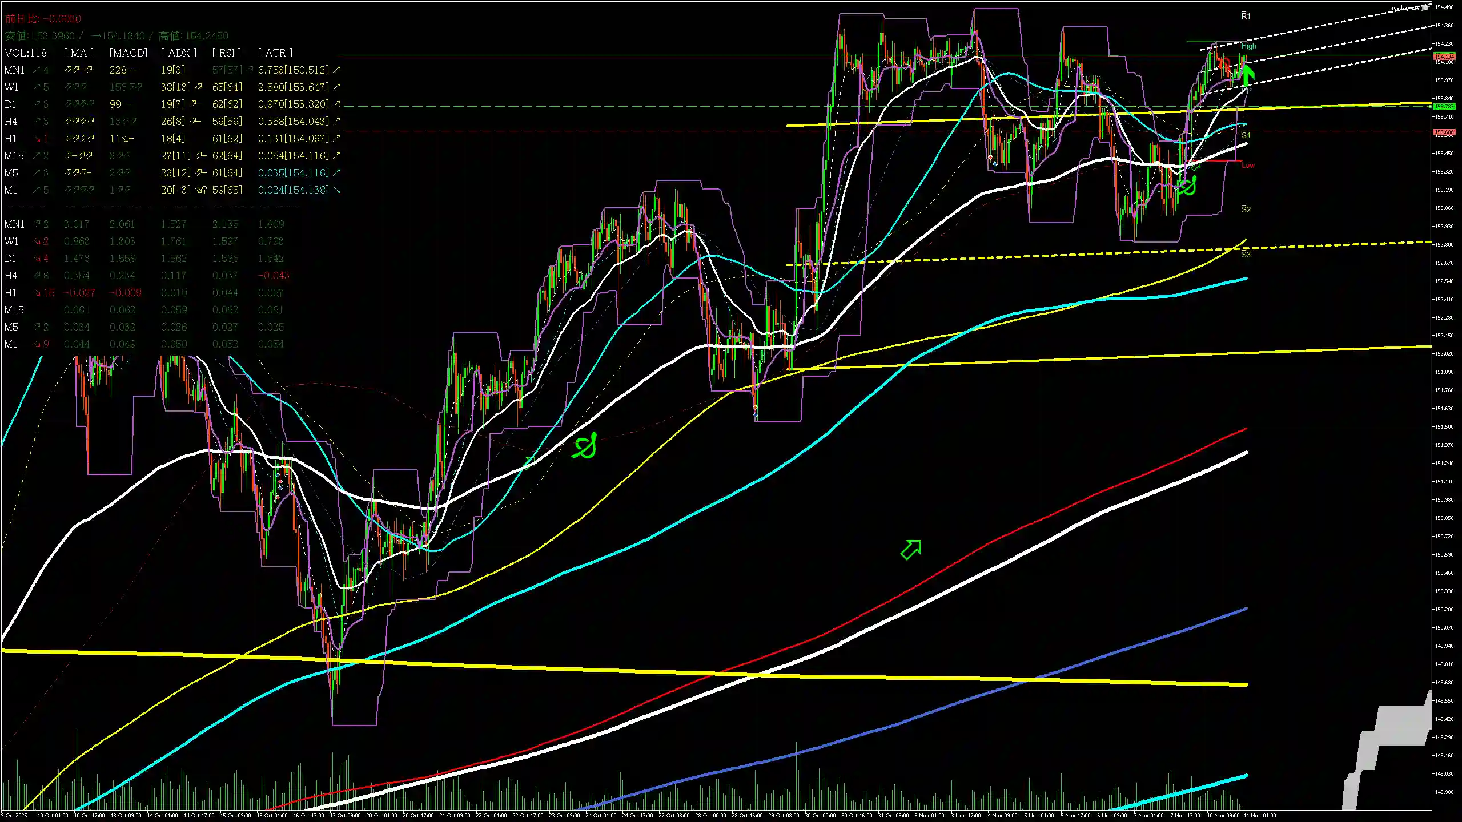Viewport: 1462px width, 822px height.
Task: Click the green scribble mark mid-chart
Action: 585,446
